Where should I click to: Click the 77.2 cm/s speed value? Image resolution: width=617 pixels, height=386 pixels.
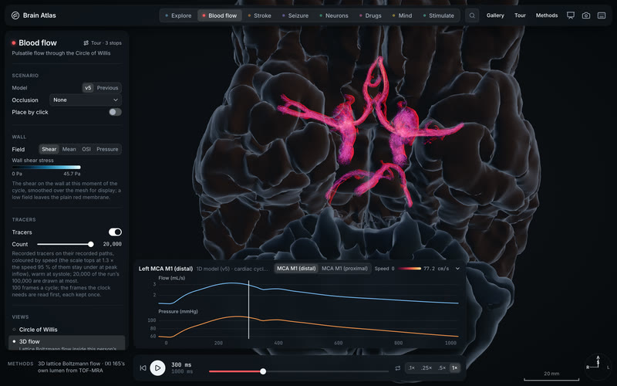pyautogui.click(x=436, y=269)
